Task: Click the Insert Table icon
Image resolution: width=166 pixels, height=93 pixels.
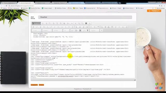Action: pyautogui.click(x=112, y=27)
